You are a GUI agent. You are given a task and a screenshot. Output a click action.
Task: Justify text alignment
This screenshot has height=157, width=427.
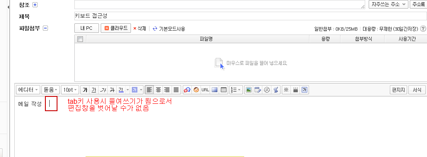pos(176,90)
